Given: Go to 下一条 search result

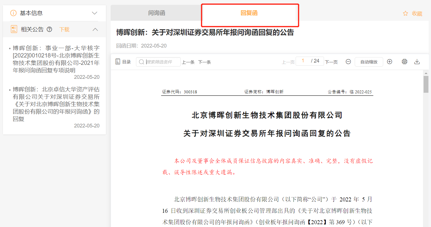Looking at the screenshot, I should [x=205, y=62].
